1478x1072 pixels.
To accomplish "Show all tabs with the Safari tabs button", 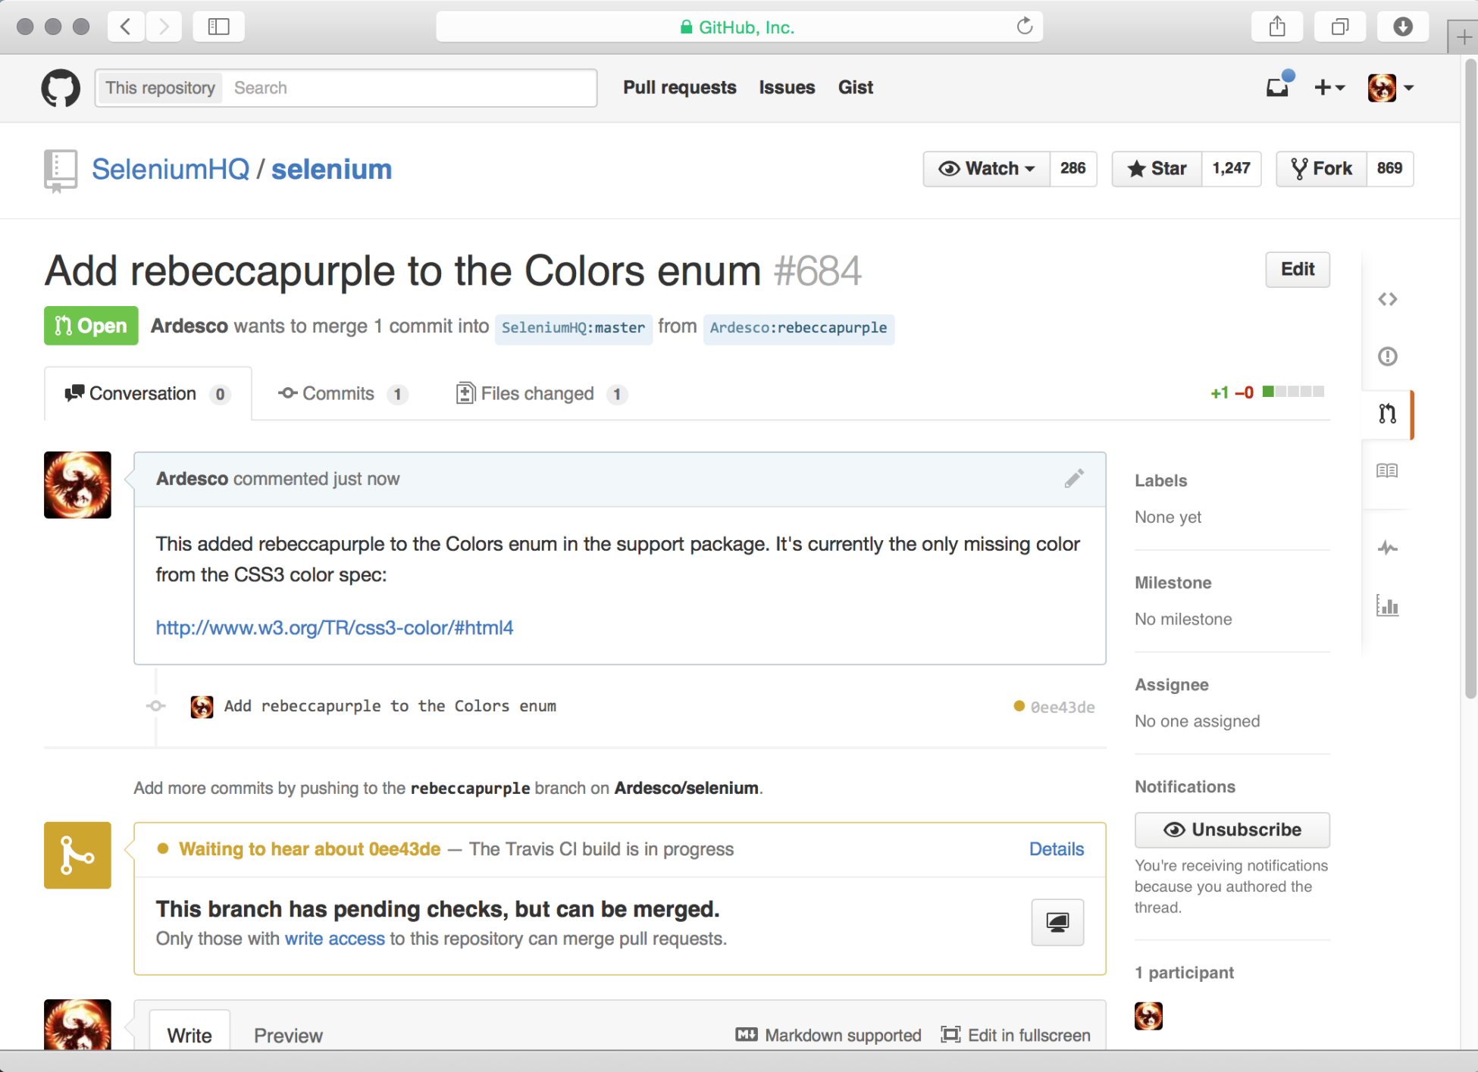I will (1340, 27).
